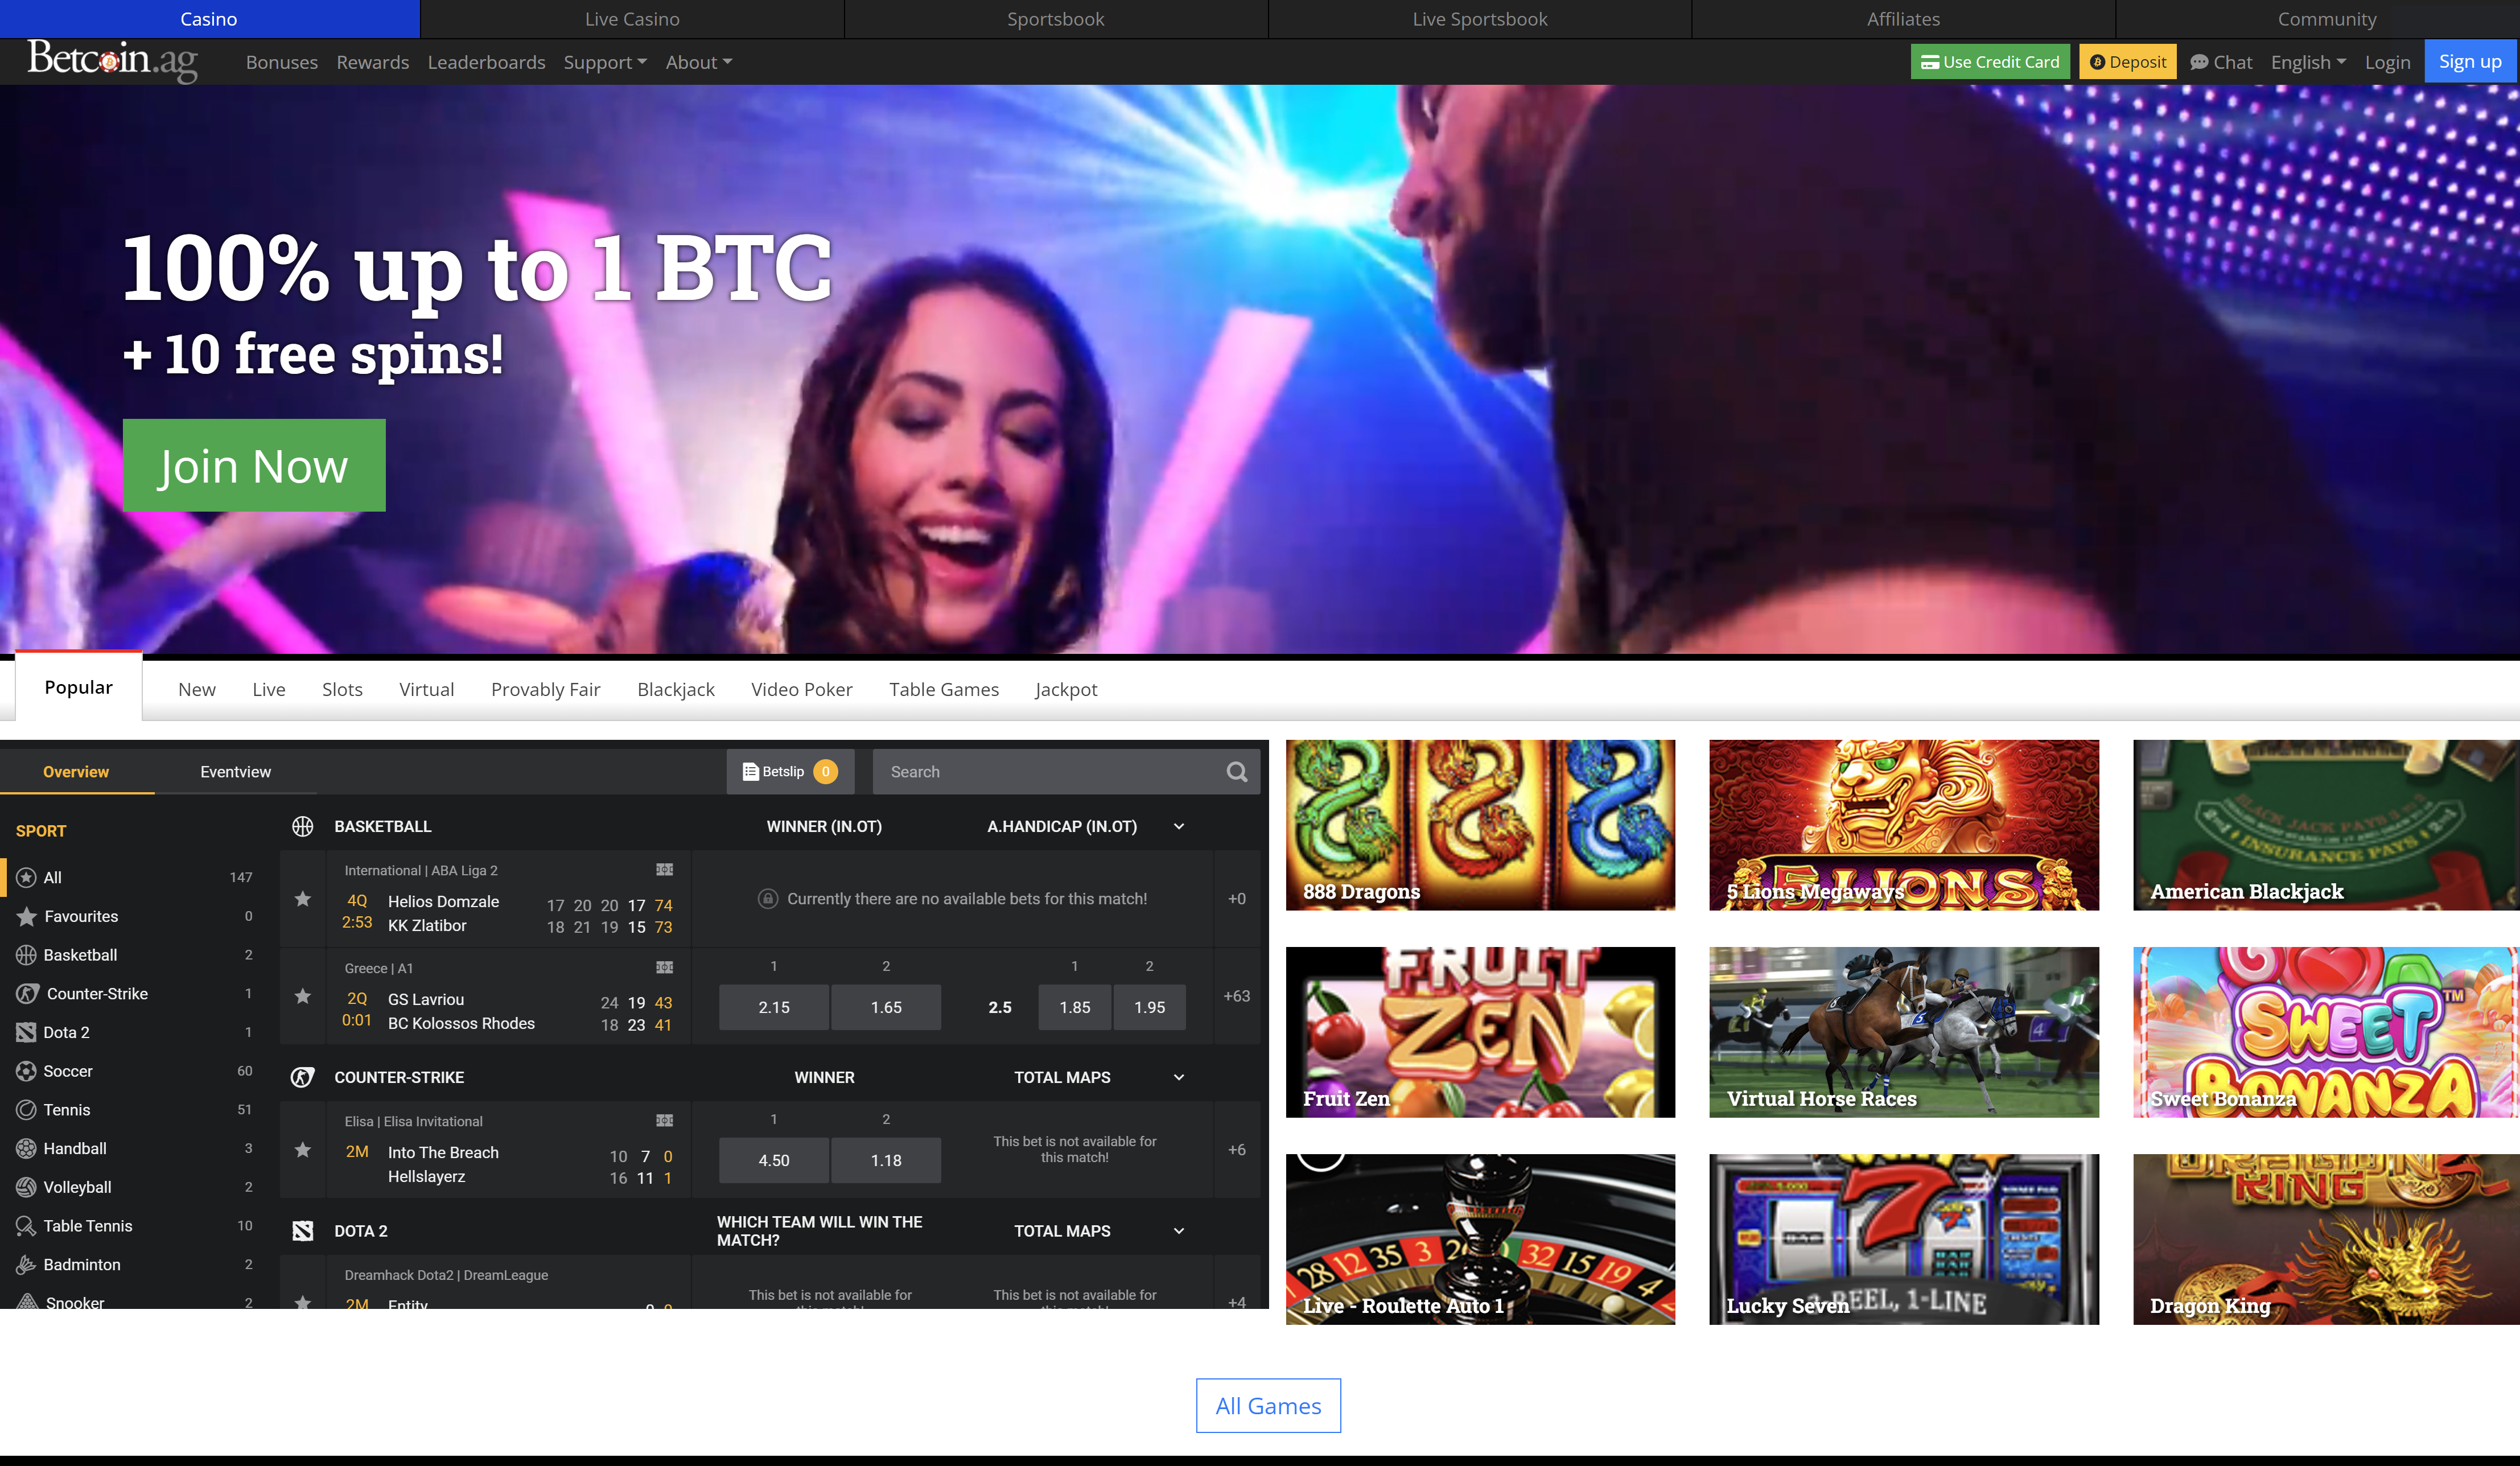Screen dimensions: 2520x1466
Task: Switch to Sportsbook tab
Action: point(1056,19)
